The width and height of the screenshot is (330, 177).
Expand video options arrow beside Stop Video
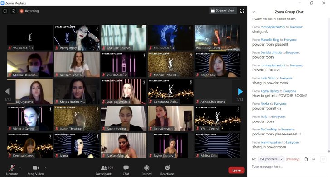point(45,168)
